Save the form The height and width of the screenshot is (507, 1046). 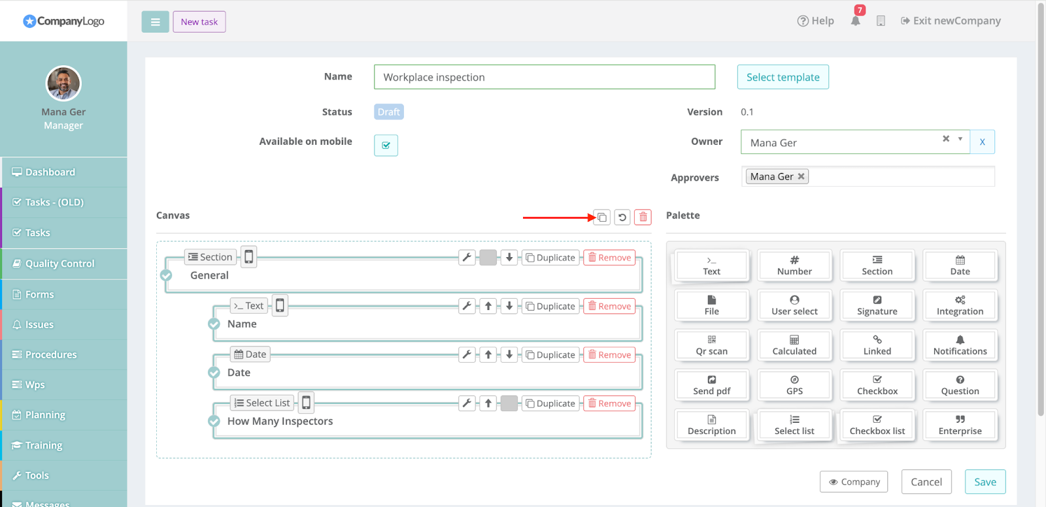tap(985, 482)
